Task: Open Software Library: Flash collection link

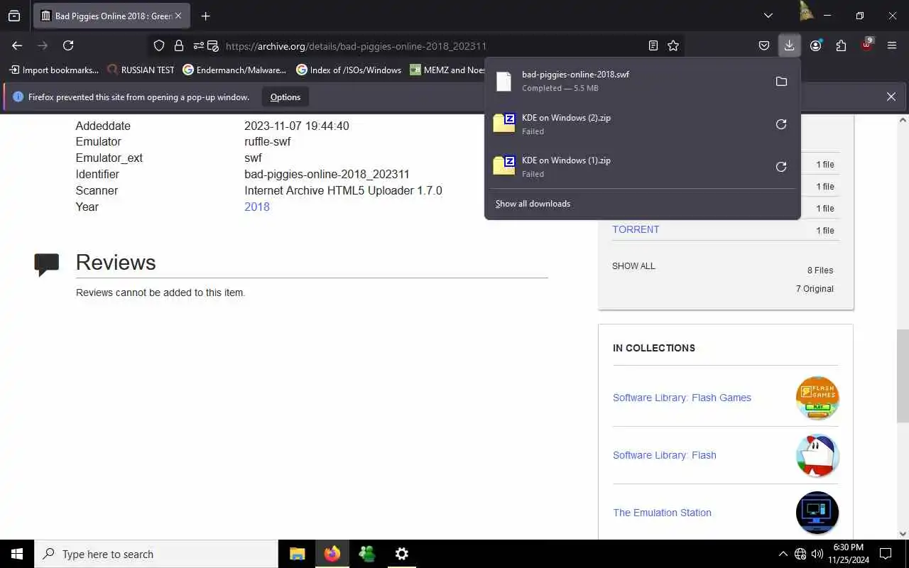Action: point(665,455)
